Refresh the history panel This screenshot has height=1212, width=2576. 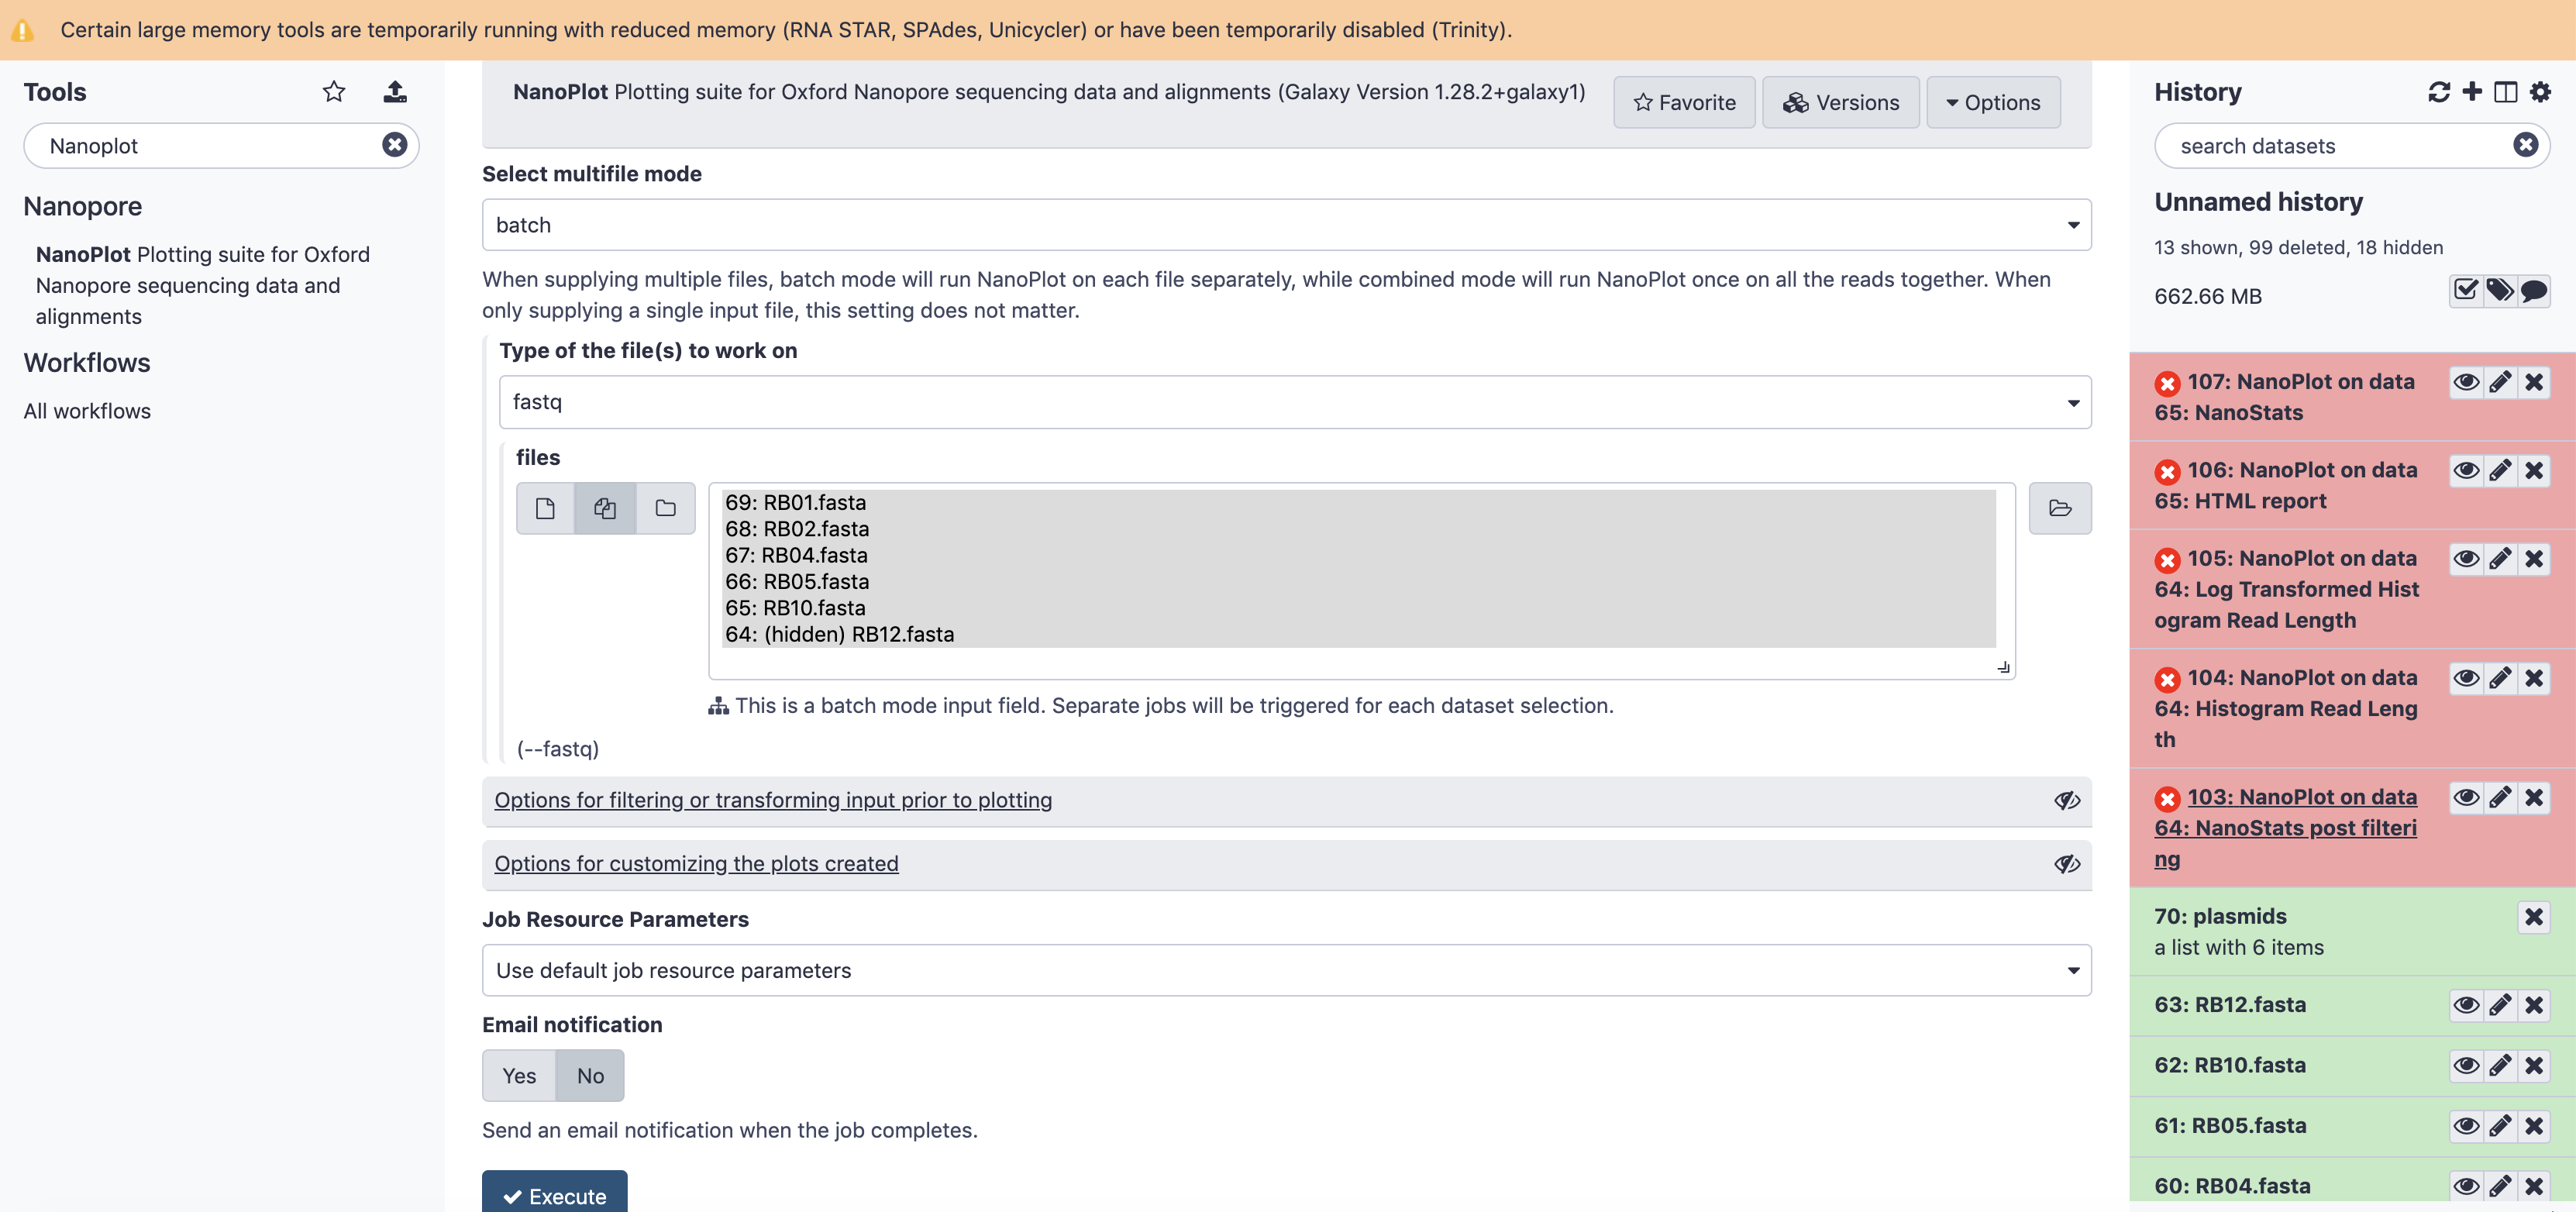(2439, 92)
